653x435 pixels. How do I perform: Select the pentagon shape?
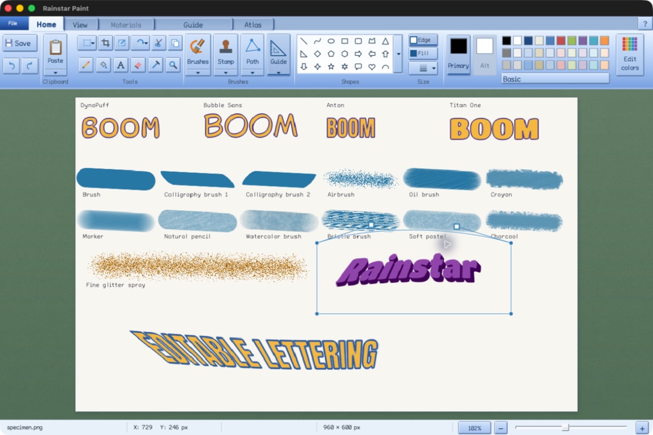point(331,54)
